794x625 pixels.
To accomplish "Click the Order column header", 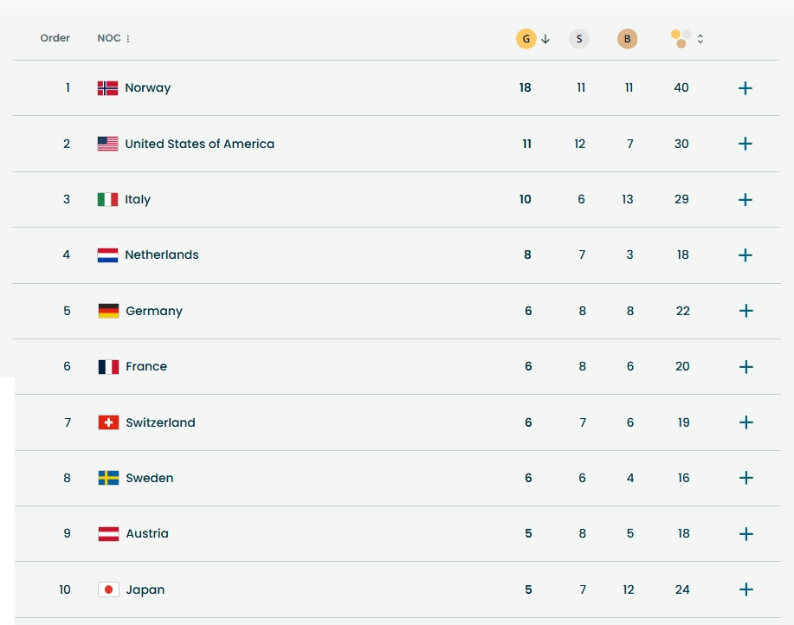I will pos(55,38).
